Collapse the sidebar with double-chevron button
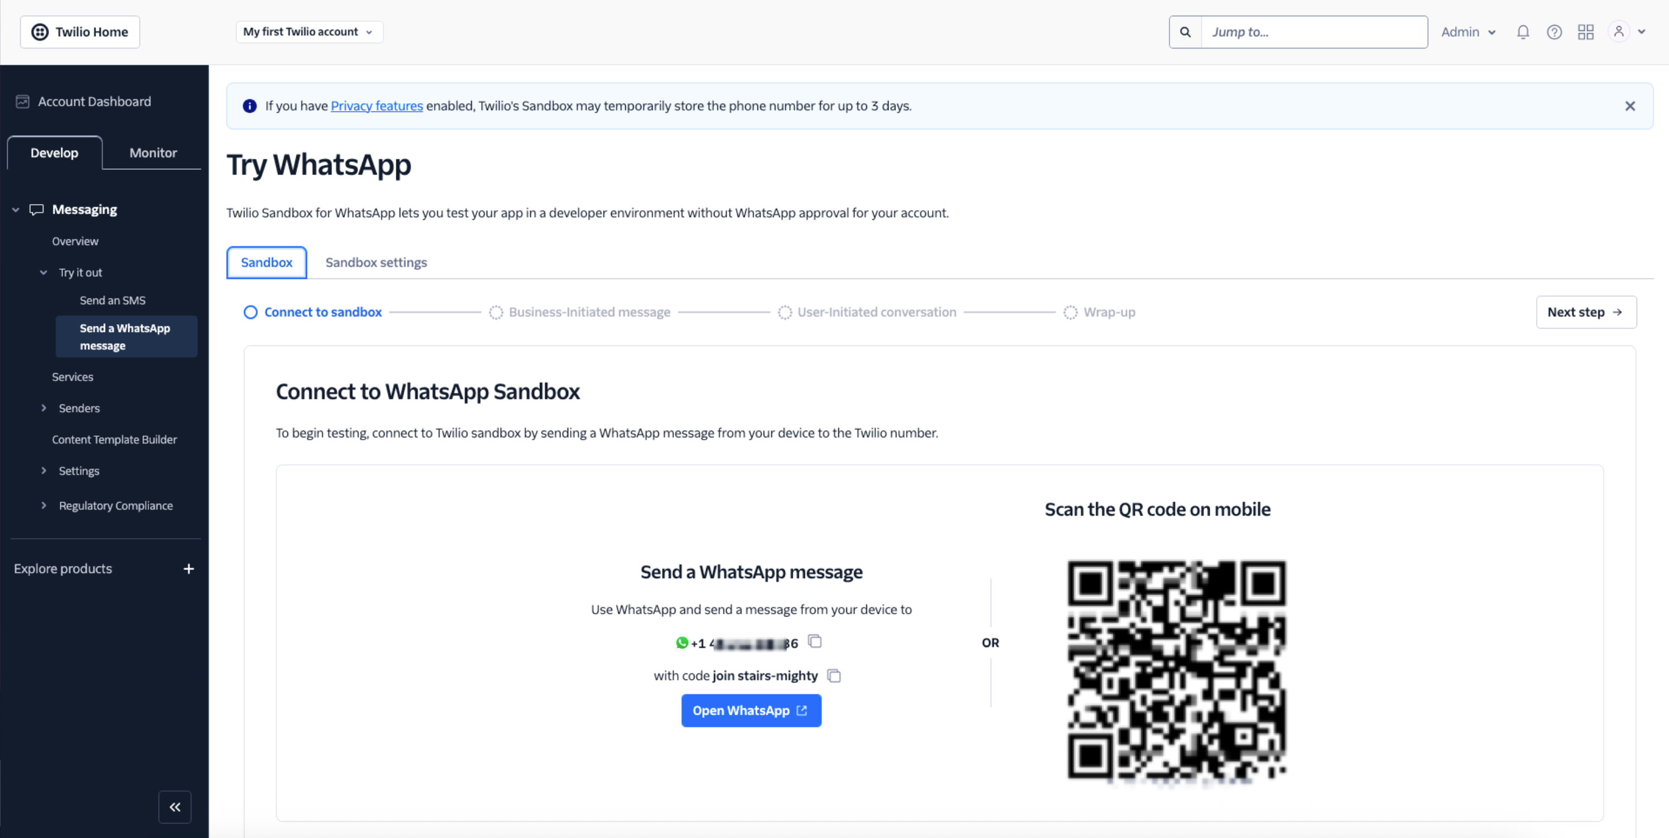 [x=175, y=807]
